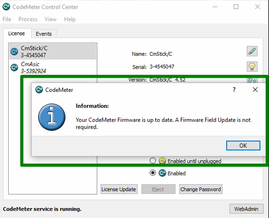This screenshot has height=218, width=269.
Task: Click the Change Password button
Action: coord(201,189)
